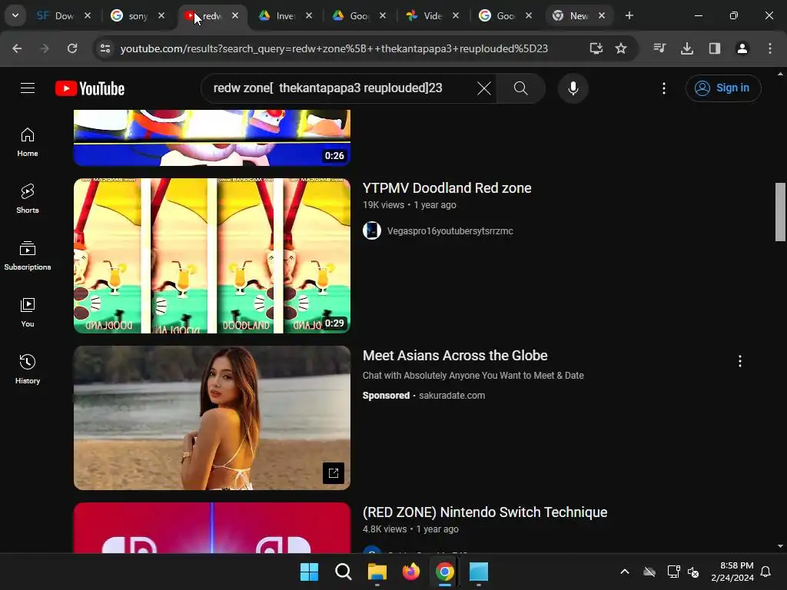
Task: Bookmark this page with star icon
Action: [x=621, y=48]
